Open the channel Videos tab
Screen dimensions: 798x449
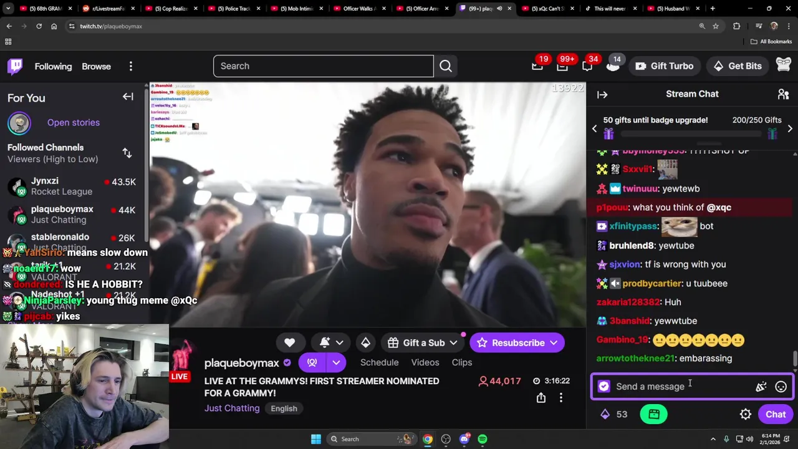point(425,362)
